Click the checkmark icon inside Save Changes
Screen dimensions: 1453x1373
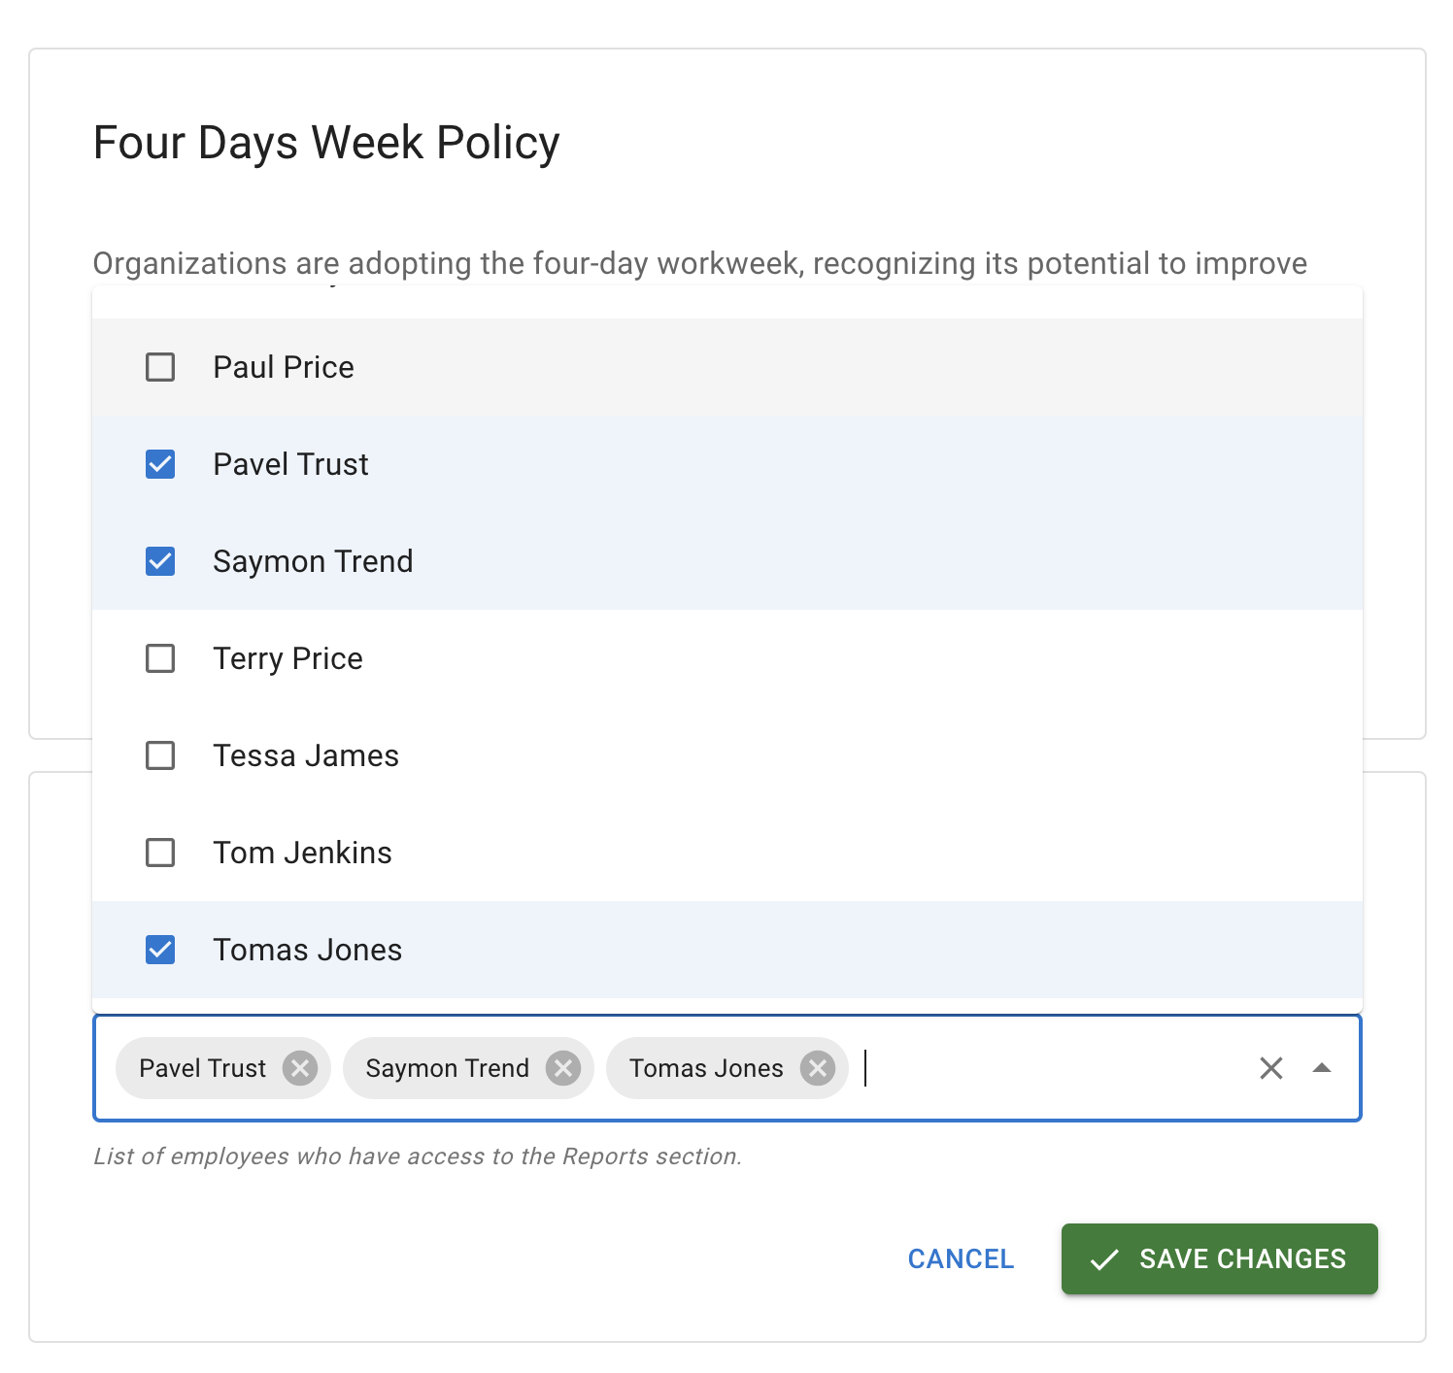(1102, 1259)
